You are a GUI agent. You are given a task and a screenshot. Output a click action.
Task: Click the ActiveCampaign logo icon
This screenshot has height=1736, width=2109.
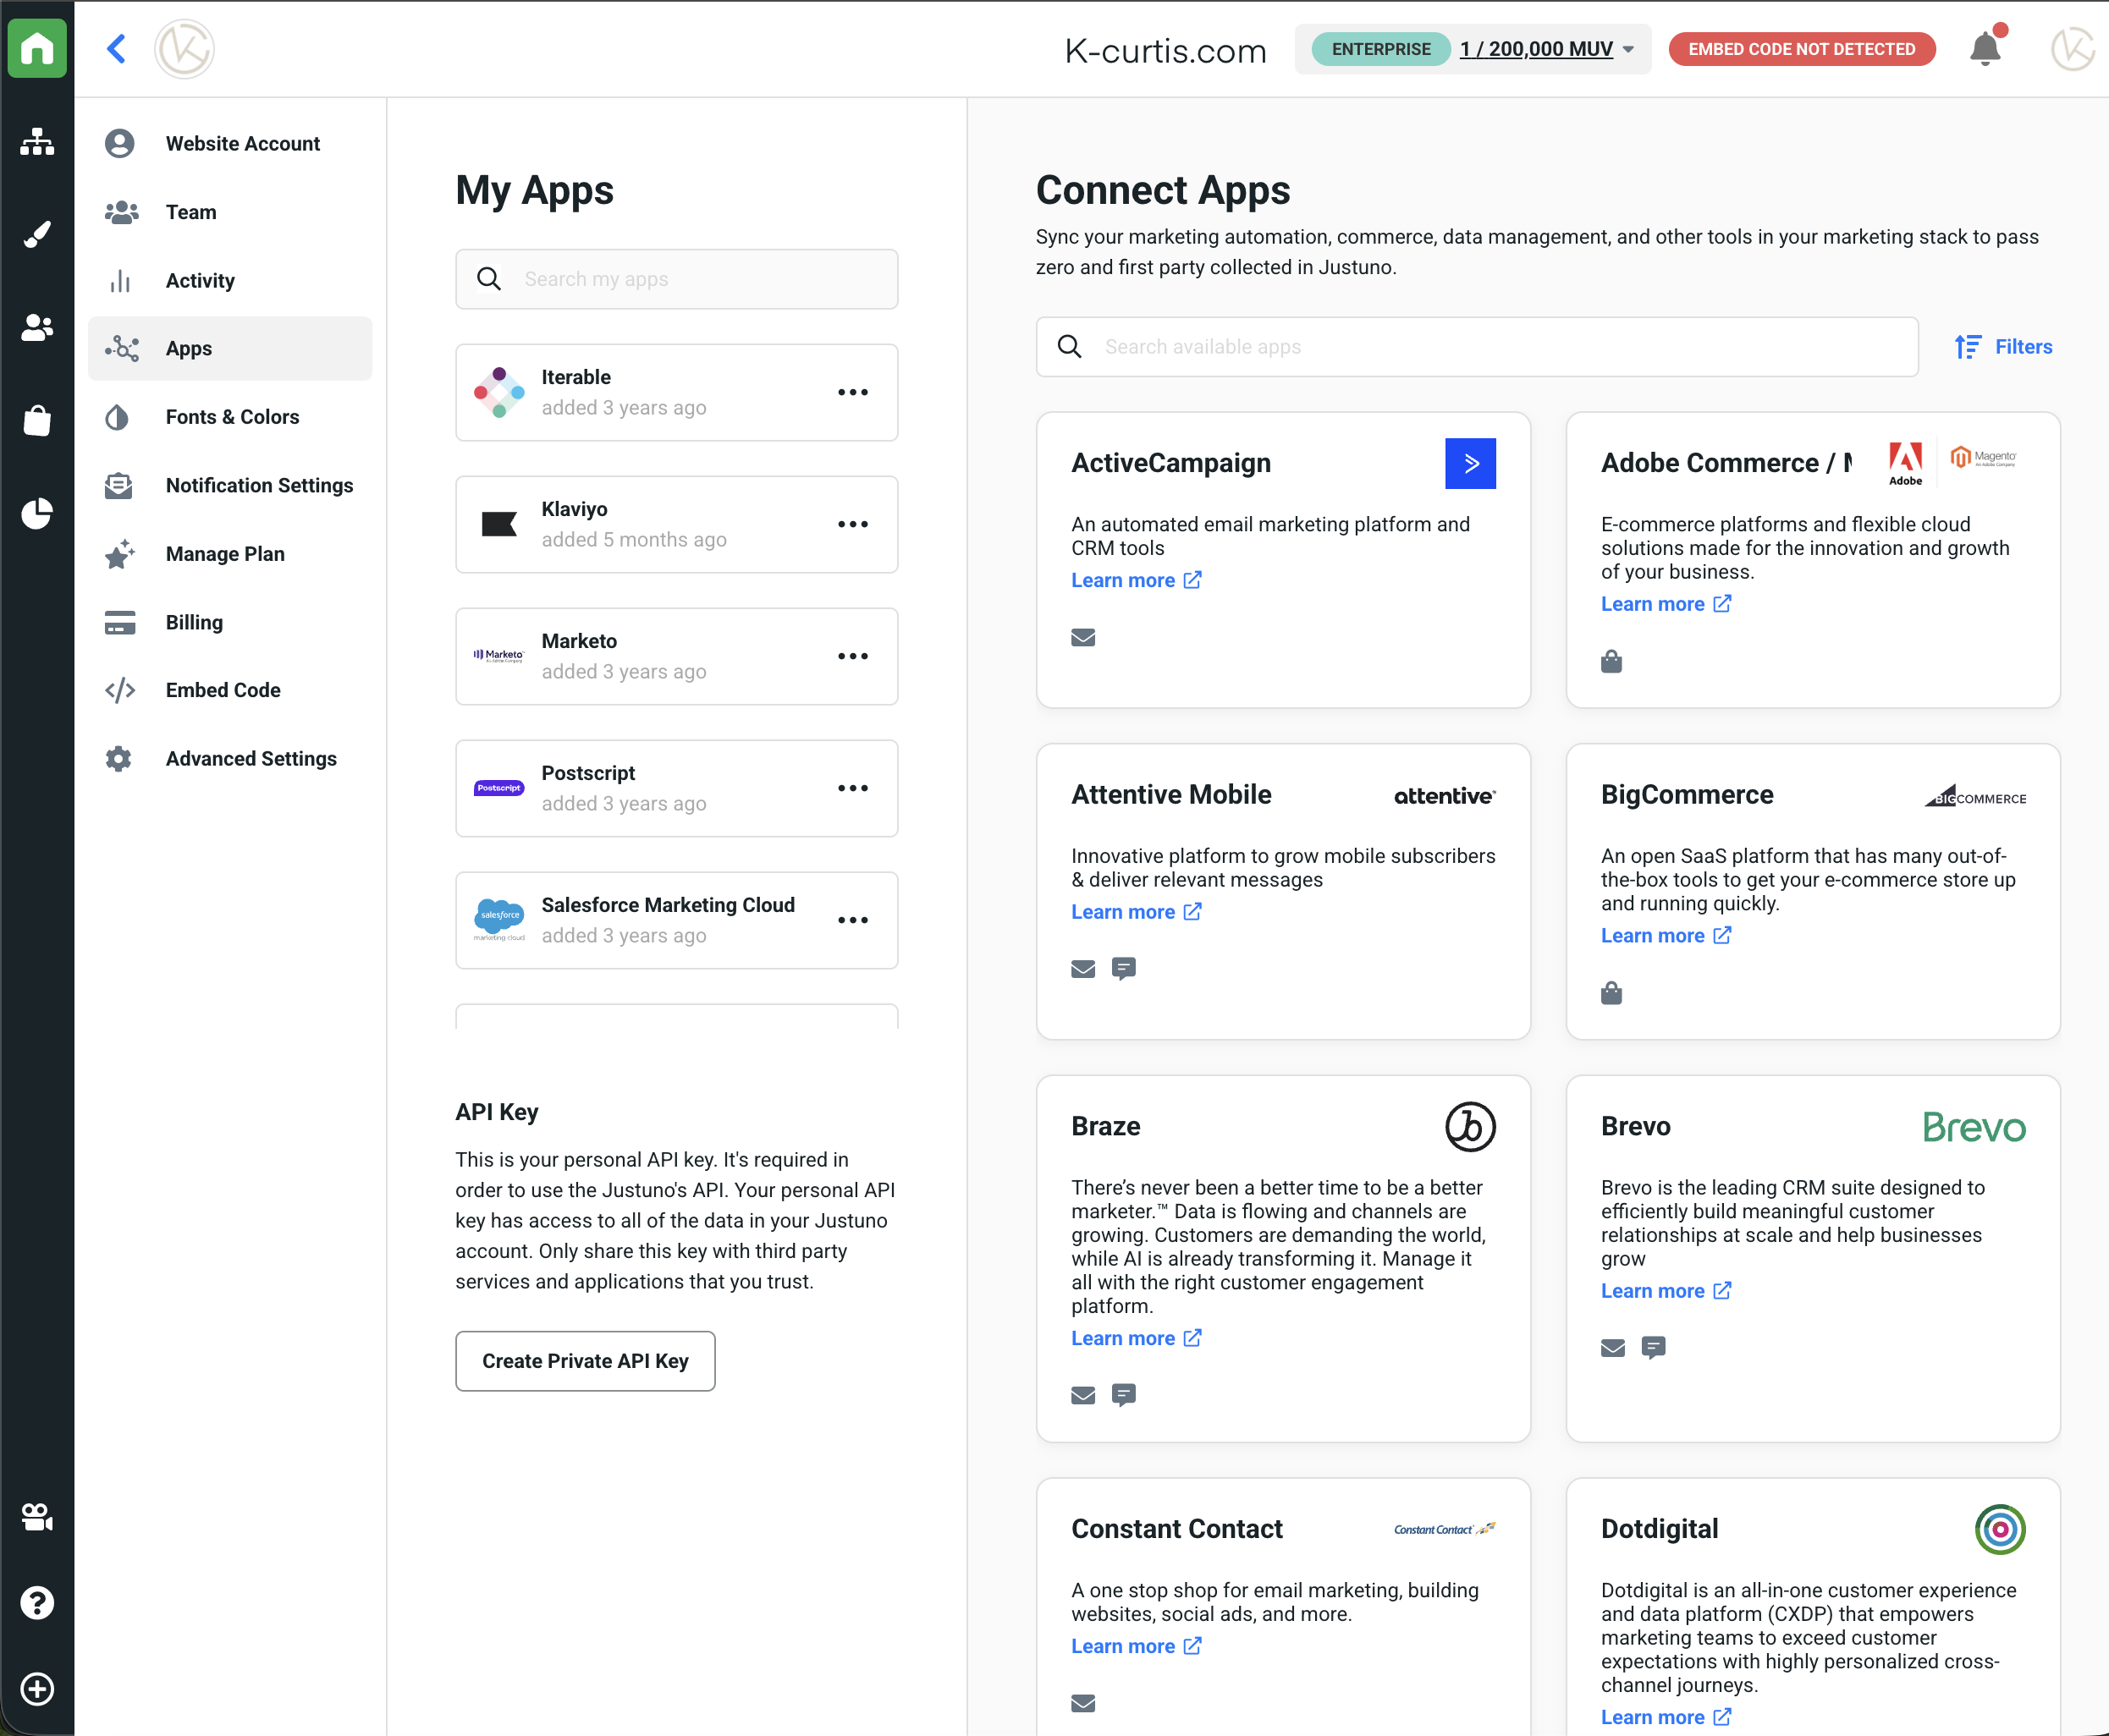1471,463
